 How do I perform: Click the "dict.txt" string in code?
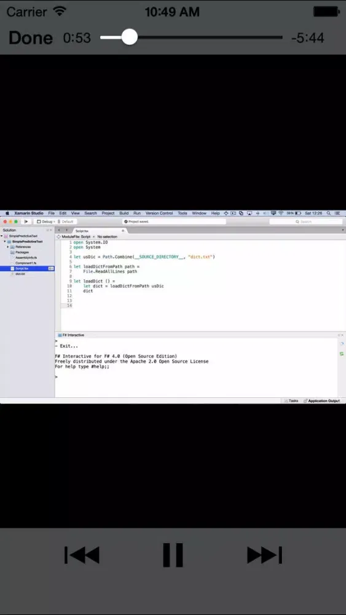tap(200, 257)
